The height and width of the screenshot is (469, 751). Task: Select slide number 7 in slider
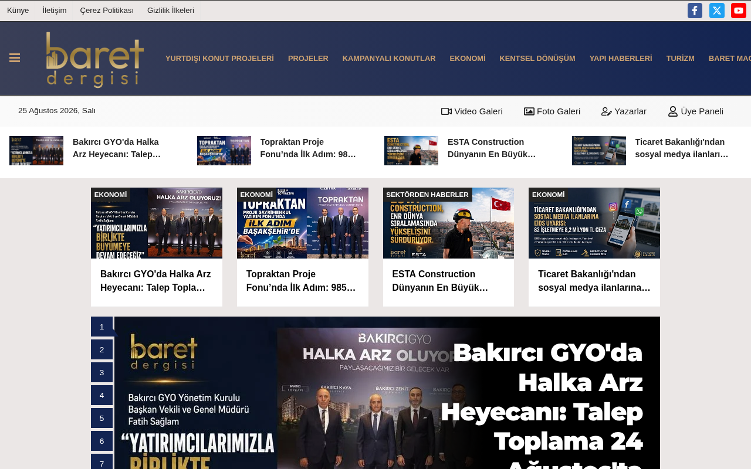(x=102, y=461)
